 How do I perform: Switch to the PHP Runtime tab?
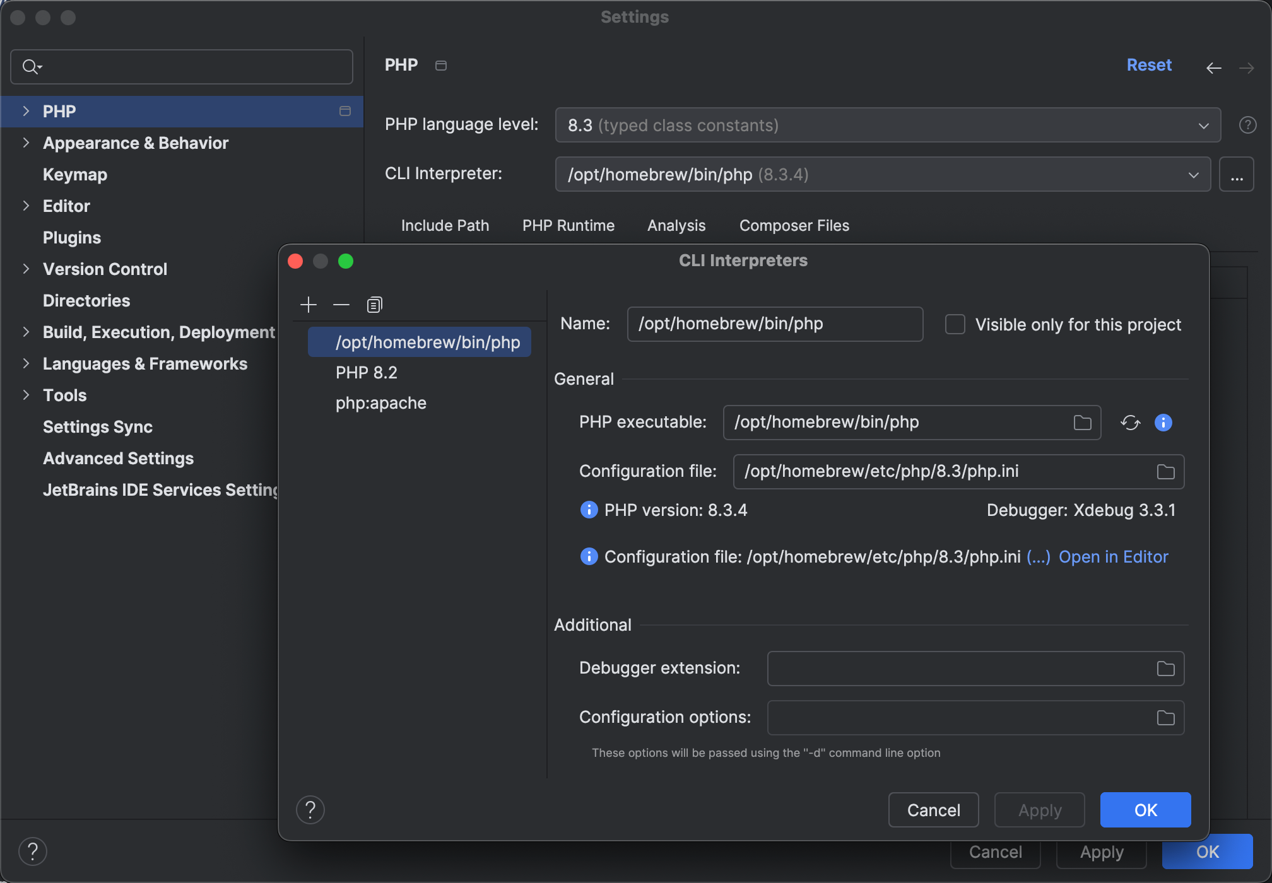point(567,225)
